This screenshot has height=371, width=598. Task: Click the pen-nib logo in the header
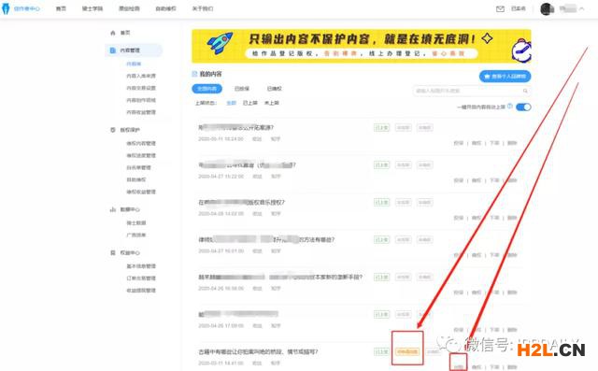(6, 8)
